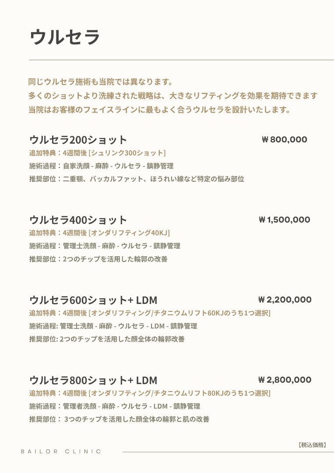334x473 pixels.
Task: Click the ₩800,000 price
Action: tap(284, 140)
